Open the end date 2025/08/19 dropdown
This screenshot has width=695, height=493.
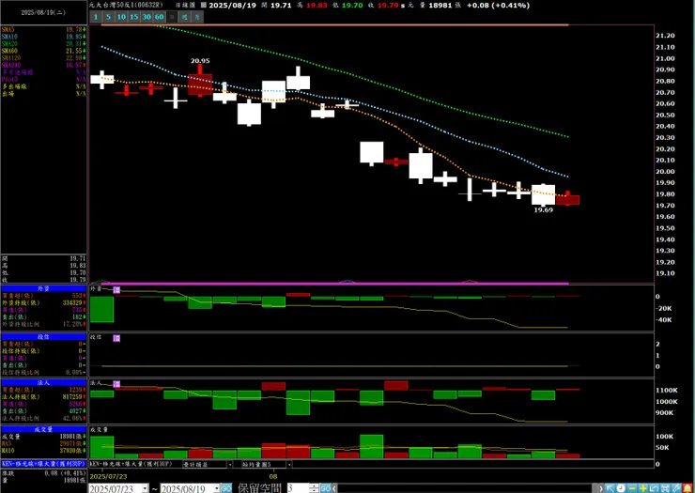click(217, 488)
